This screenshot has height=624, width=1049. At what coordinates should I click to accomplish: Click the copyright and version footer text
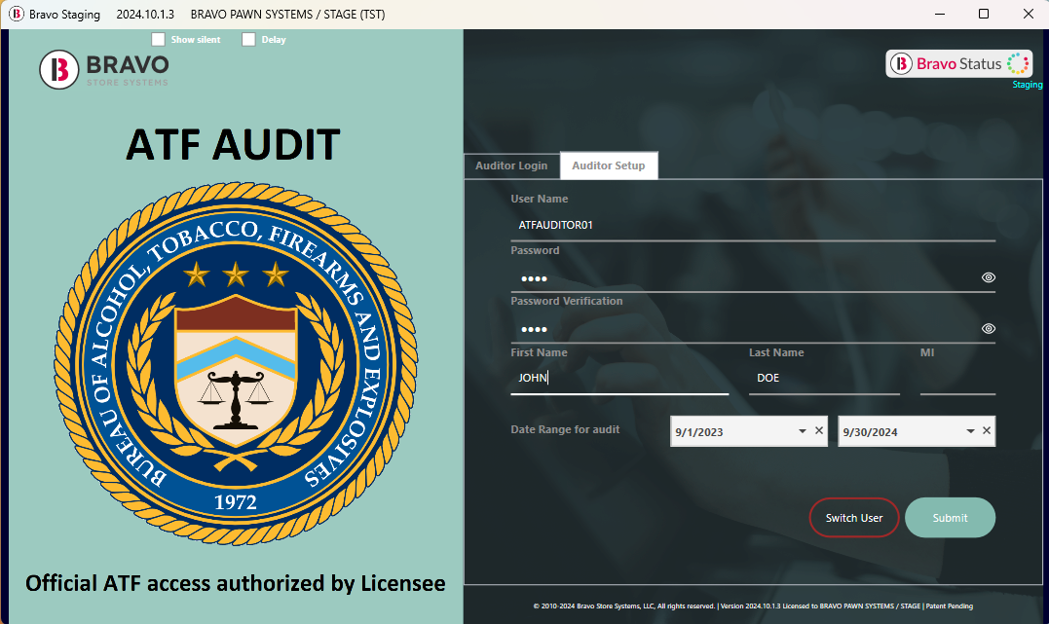pos(753,606)
